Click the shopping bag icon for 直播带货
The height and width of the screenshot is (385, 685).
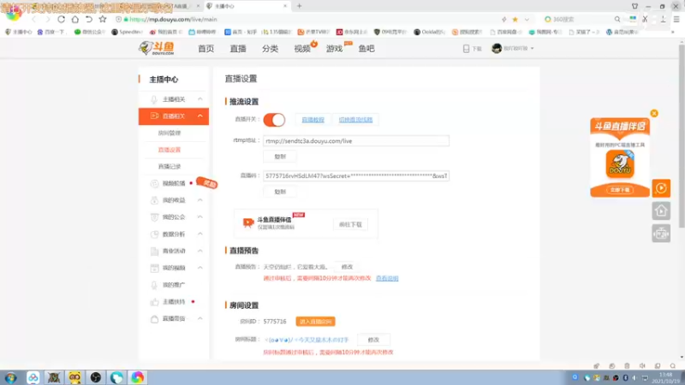pyautogui.click(x=154, y=318)
